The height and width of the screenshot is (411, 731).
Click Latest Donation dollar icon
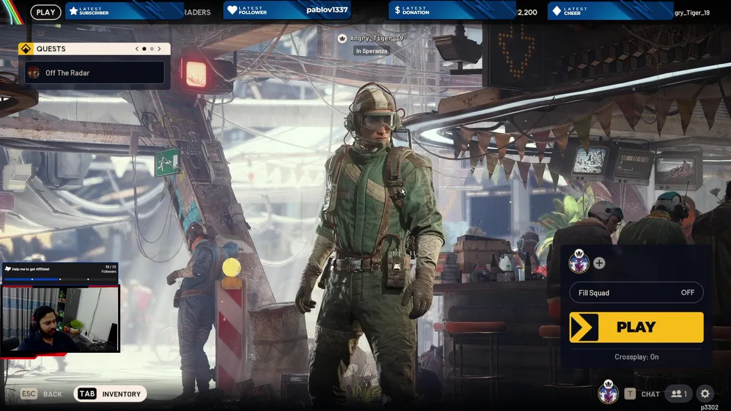397,10
